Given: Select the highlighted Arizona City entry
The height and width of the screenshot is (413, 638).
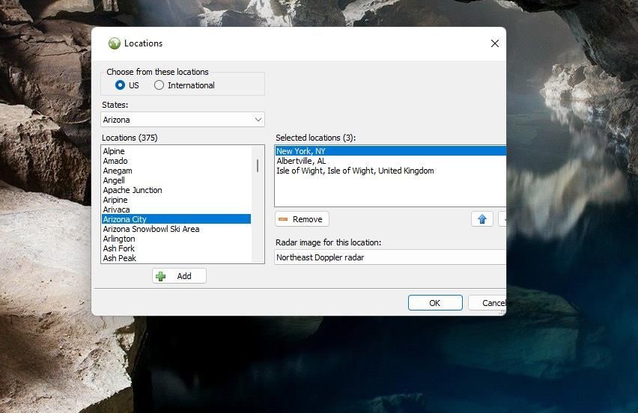Looking at the screenshot, I should [176, 219].
